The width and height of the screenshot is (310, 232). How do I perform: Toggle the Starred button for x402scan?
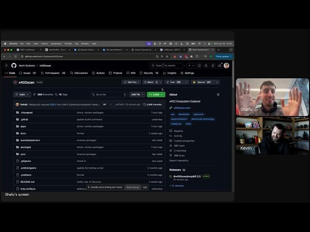click(202, 82)
